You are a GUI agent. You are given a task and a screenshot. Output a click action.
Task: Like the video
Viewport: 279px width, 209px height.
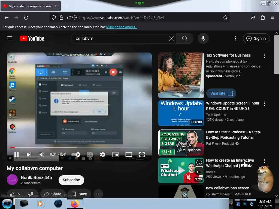coord(15,194)
